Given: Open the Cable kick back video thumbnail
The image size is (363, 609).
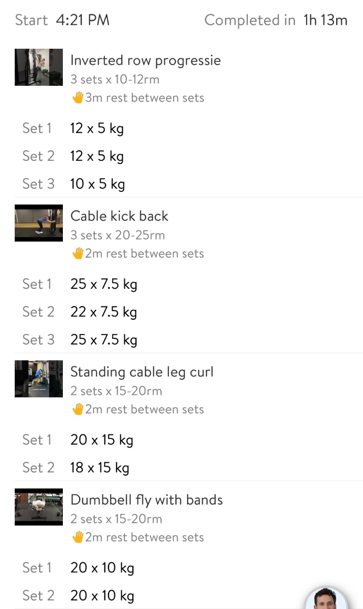Looking at the screenshot, I should 39,223.
